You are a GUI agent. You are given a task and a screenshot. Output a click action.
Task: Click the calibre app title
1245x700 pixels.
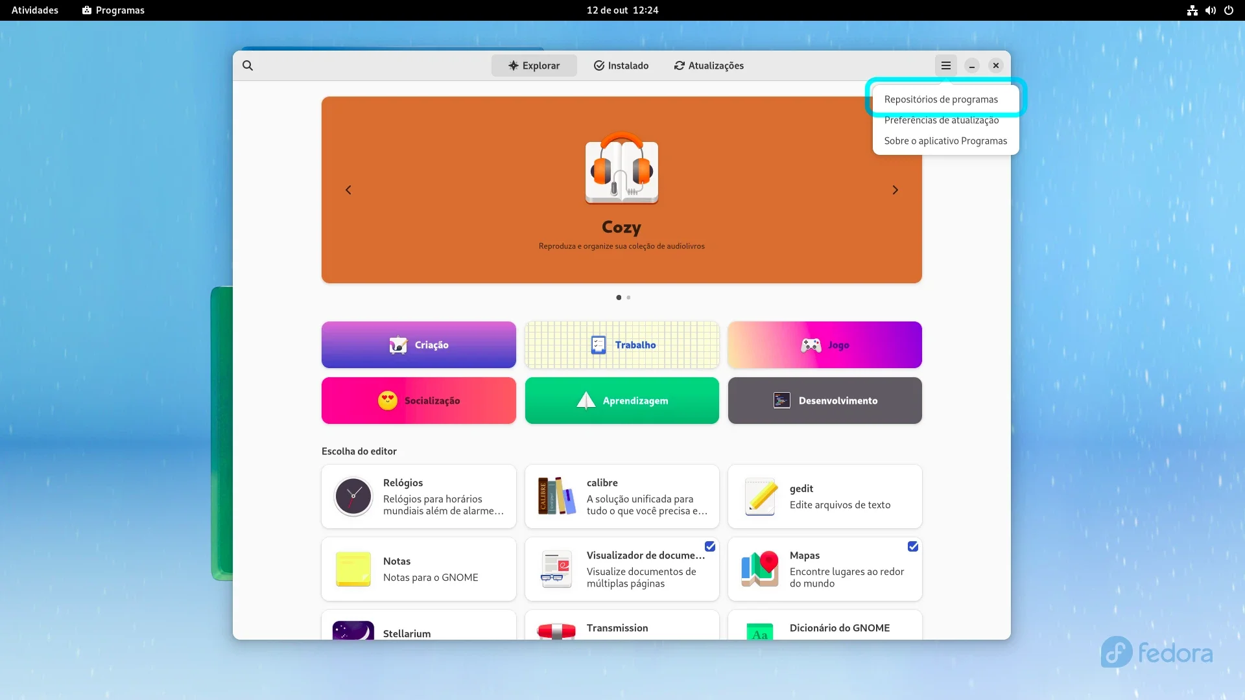pyautogui.click(x=602, y=483)
